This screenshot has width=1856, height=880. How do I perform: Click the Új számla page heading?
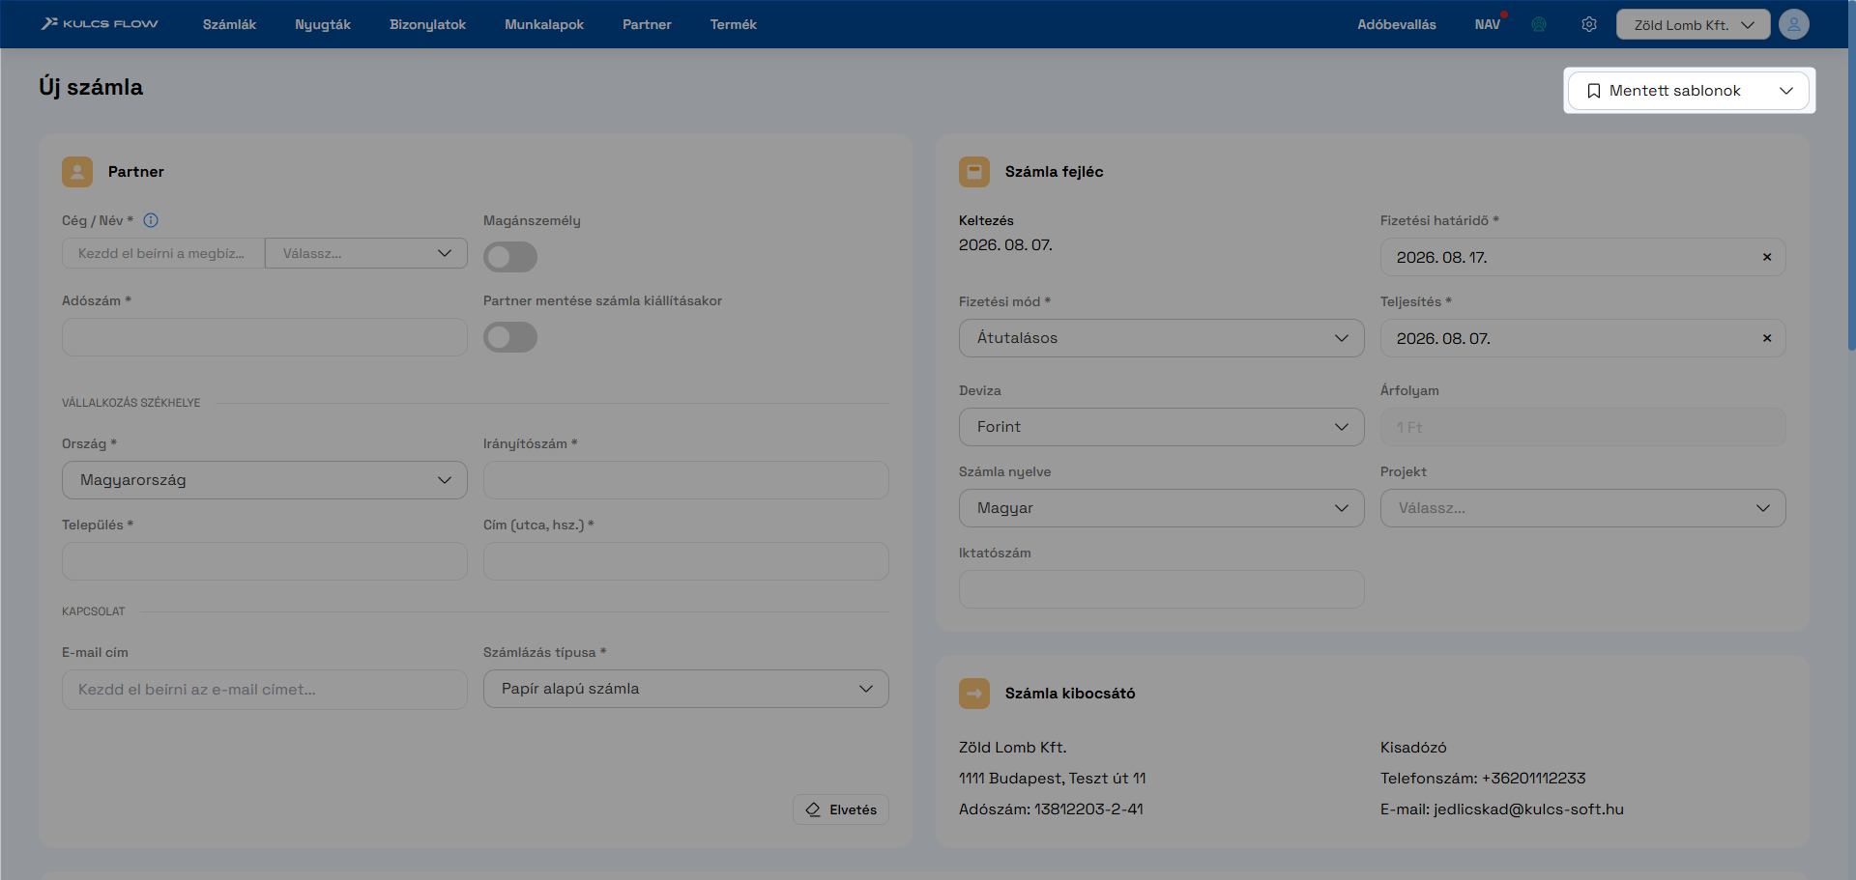coord(91,87)
